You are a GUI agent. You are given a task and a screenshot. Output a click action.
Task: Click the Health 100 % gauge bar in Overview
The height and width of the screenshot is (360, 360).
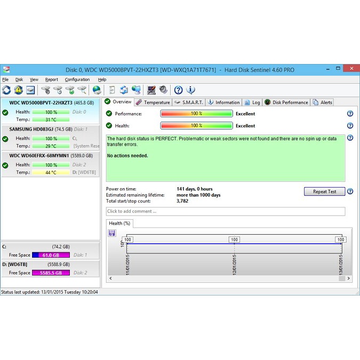(x=196, y=125)
